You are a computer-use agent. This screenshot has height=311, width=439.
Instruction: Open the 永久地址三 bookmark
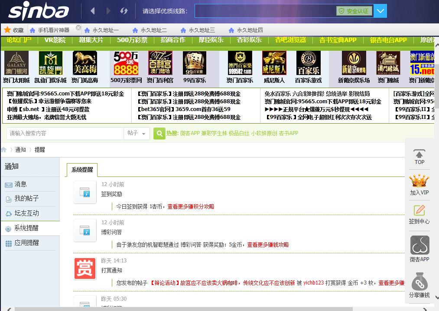tap(198, 30)
